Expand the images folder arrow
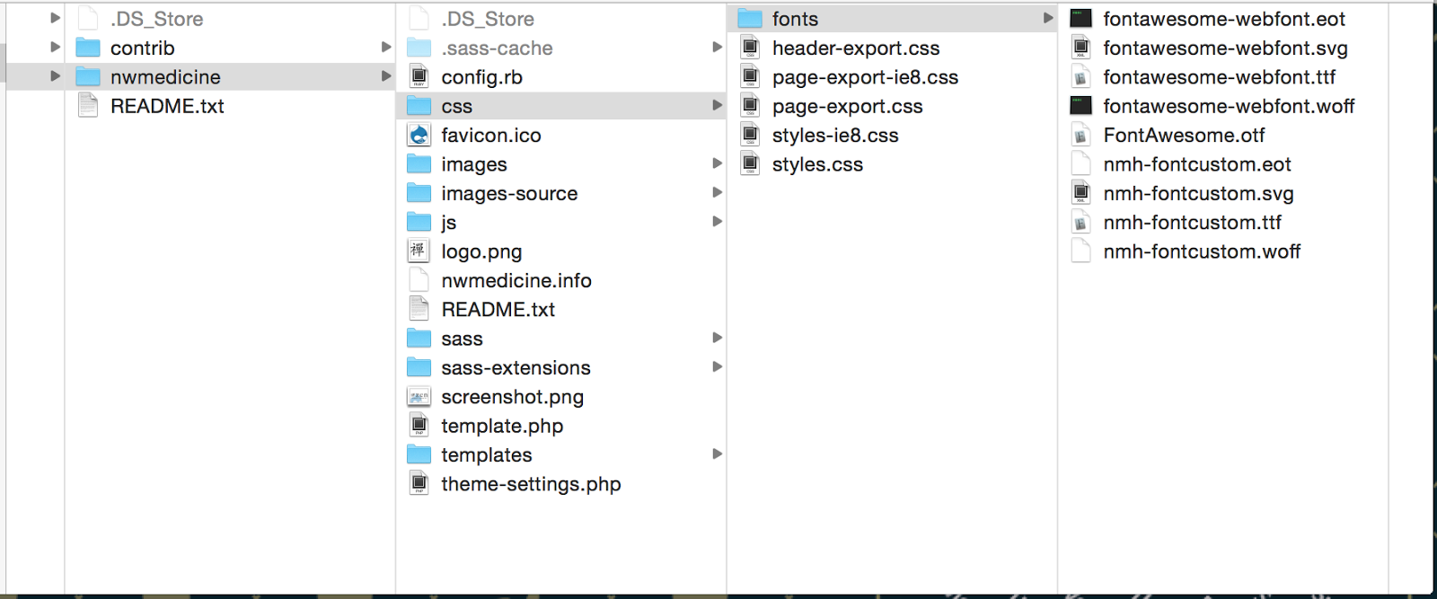 point(717,163)
